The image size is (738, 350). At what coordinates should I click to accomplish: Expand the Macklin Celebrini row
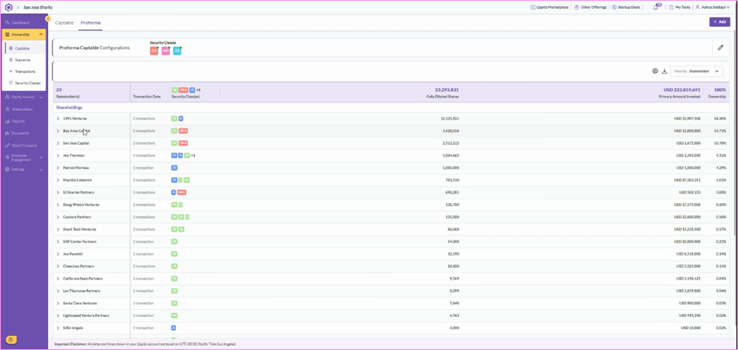(58, 179)
